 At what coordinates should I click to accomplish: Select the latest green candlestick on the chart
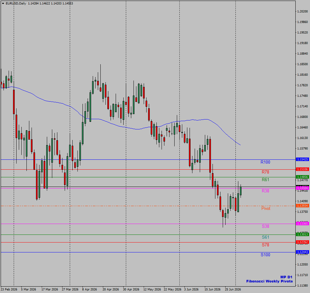241,191
